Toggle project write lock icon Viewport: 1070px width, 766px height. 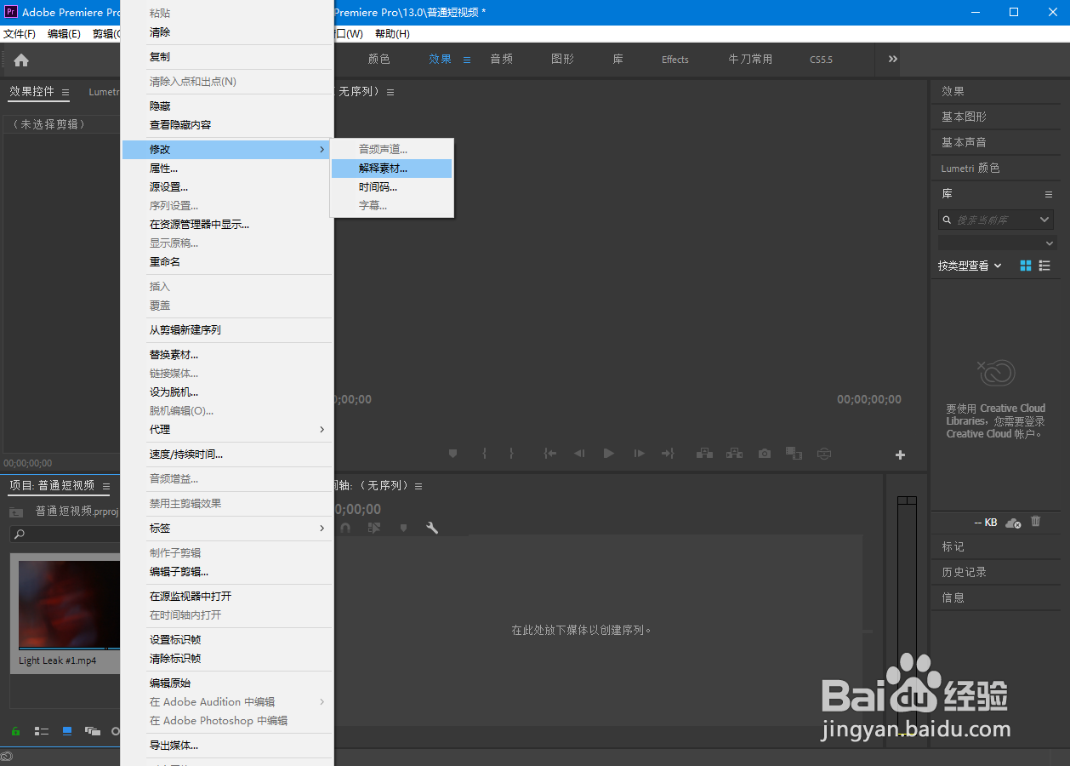tap(15, 731)
